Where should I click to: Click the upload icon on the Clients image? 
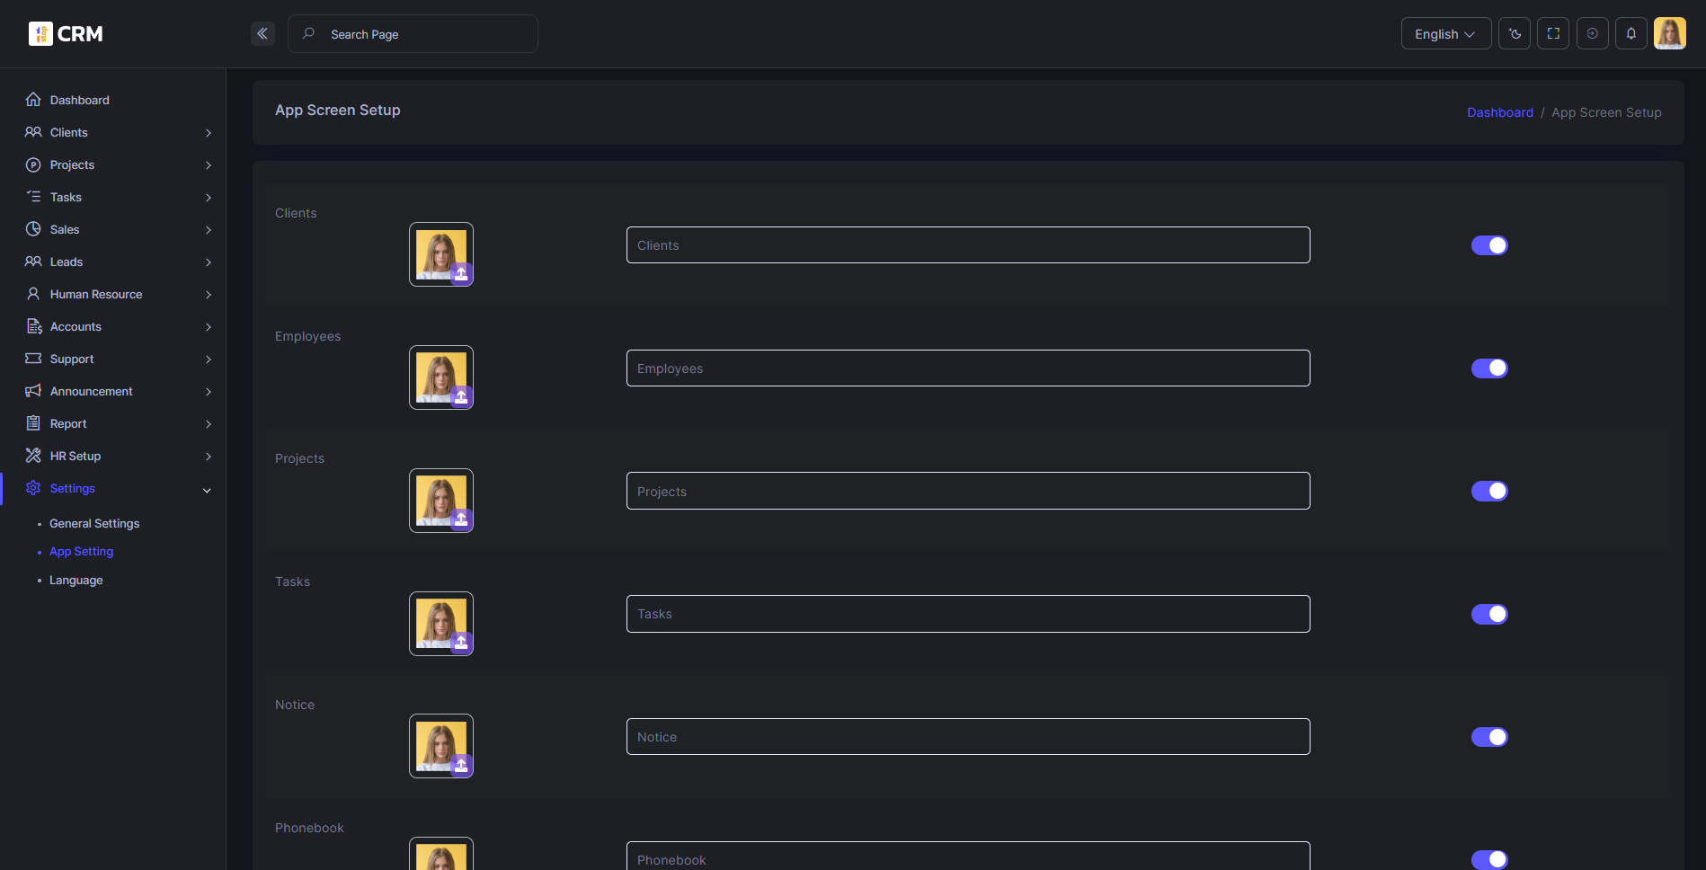pyautogui.click(x=461, y=274)
